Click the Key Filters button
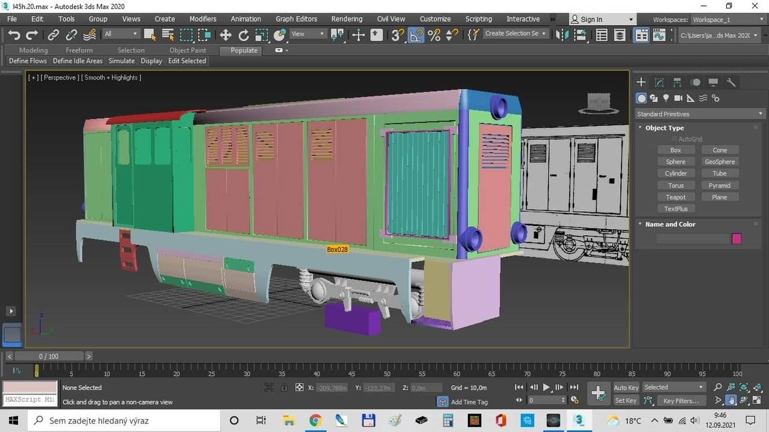 681,401
